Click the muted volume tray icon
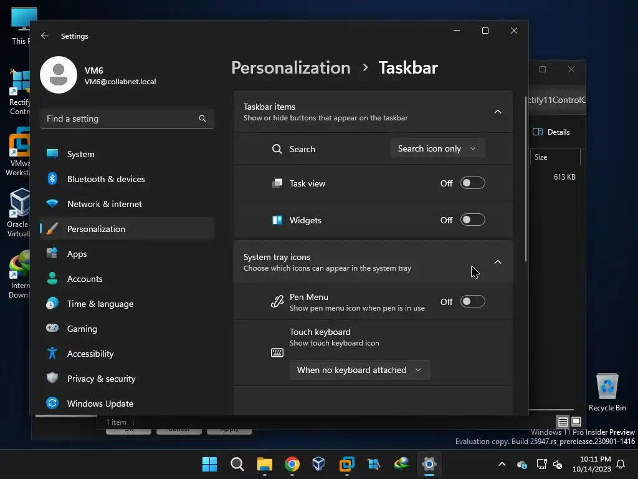 [x=558, y=464]
